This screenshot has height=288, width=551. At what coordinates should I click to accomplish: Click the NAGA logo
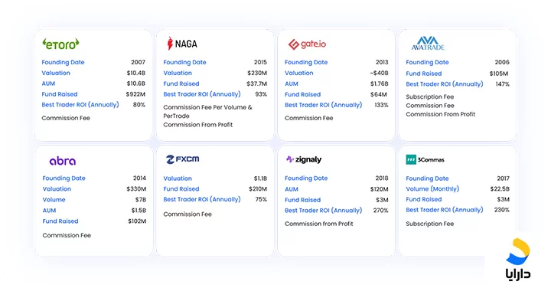[182, 44]
